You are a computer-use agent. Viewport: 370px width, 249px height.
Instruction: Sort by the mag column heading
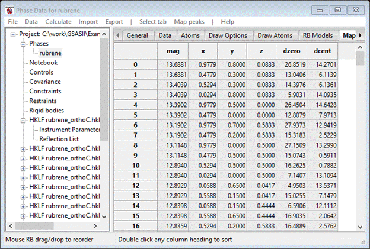pos(176,51)
